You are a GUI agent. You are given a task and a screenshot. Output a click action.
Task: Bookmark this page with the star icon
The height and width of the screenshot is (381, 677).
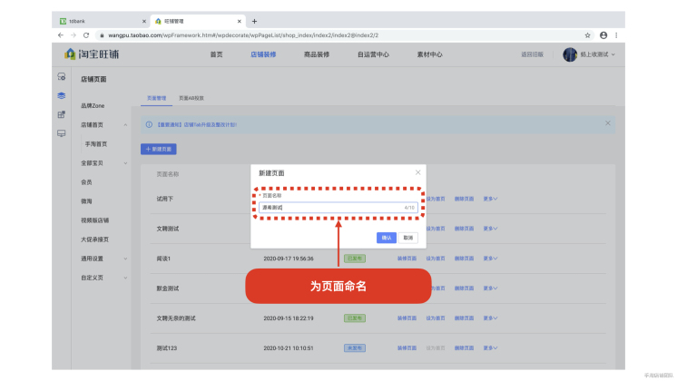[x=588, y=35]
